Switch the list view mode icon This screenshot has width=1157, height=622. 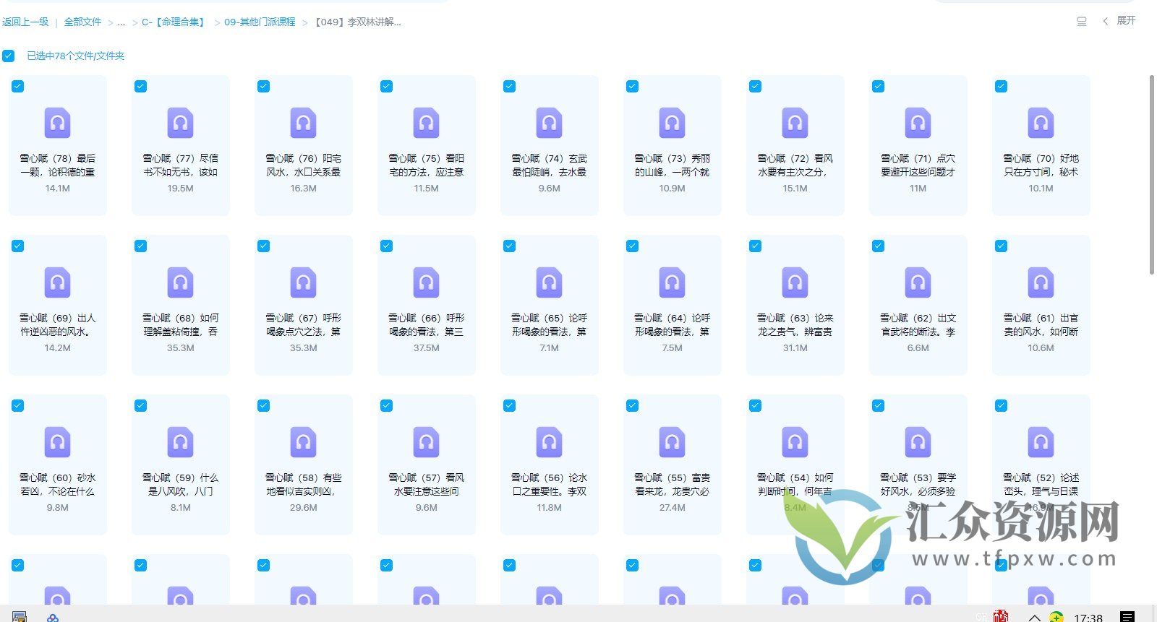pos(1081,22)
